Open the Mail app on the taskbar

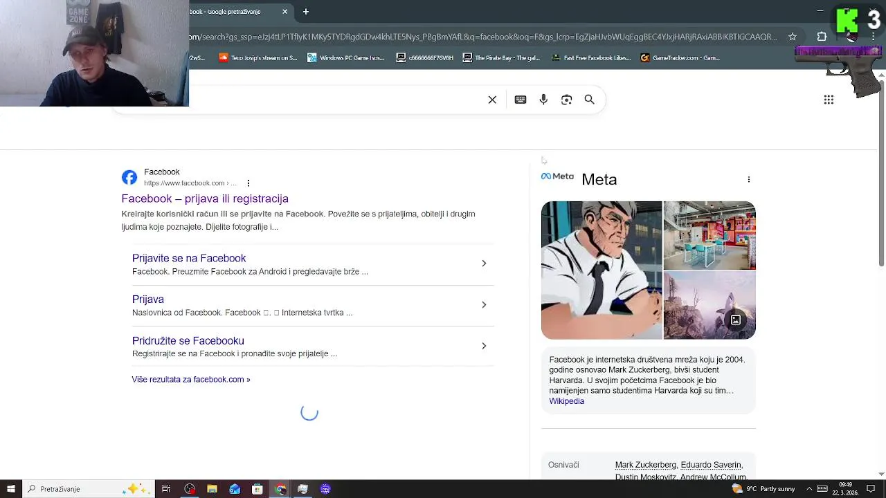pyautogui.click(x=235, y=489)
